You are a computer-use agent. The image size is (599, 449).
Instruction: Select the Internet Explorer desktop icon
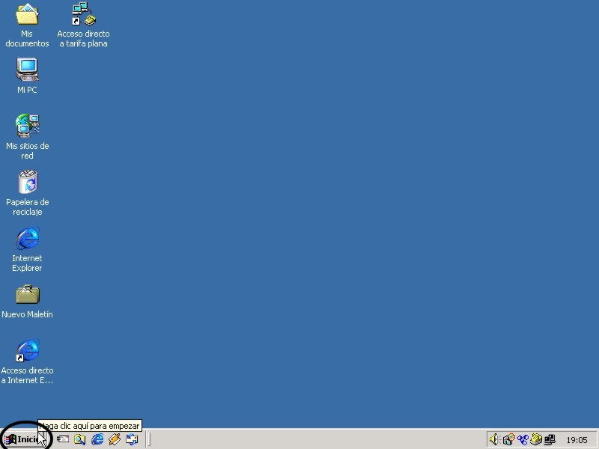point(27,249)
